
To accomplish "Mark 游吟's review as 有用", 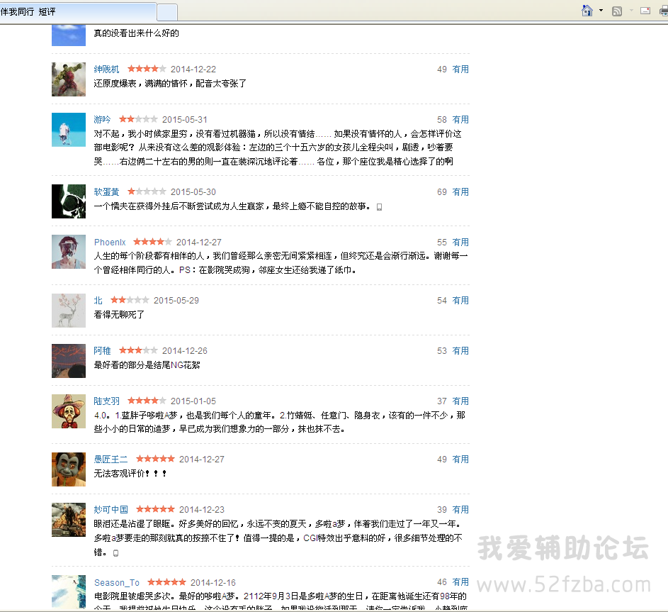I will pos(460,120).
